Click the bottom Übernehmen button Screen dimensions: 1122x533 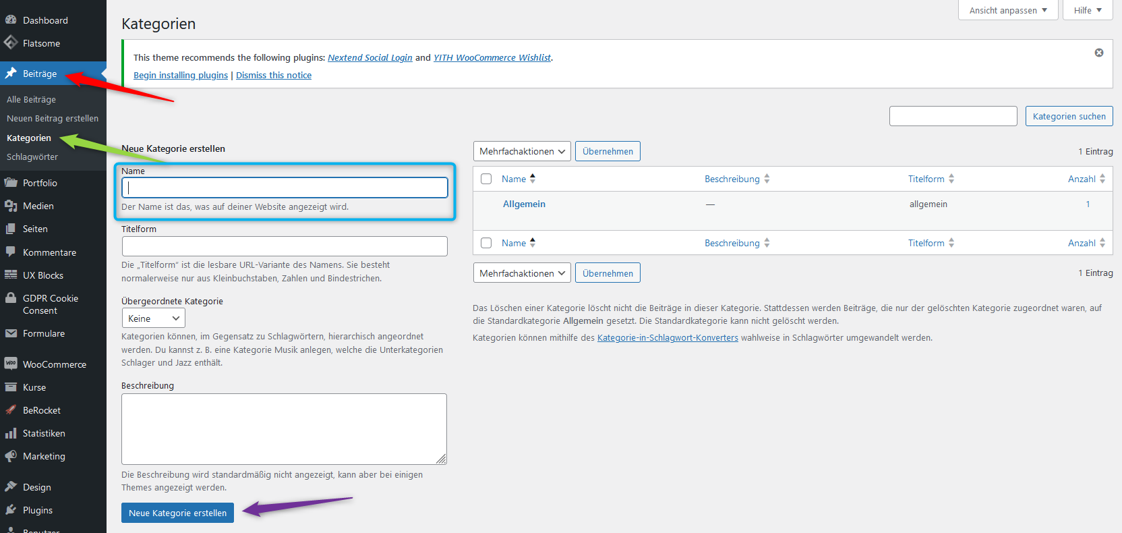pyautogui.click(x=608, y=273)
